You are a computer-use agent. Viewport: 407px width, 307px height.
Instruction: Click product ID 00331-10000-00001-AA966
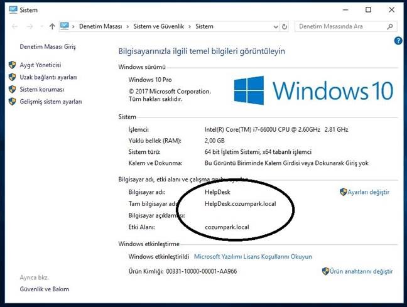pos(202,271)
